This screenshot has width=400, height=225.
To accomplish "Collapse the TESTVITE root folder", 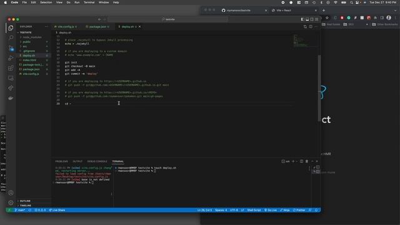I will 26,32.
